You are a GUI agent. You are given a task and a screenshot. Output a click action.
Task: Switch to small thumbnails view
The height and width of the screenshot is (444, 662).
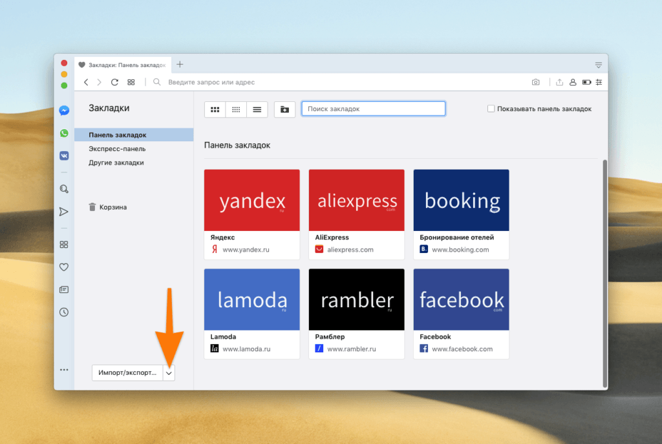click(236, 110)
